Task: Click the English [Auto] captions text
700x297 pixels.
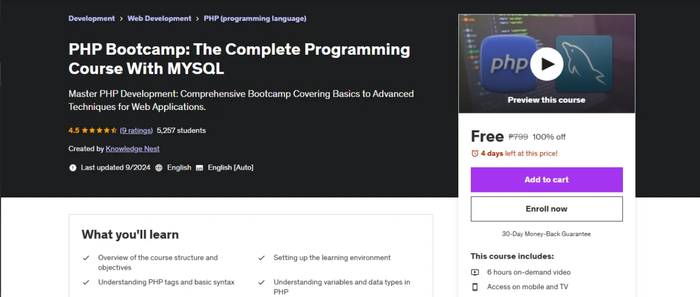Action: coord(230,168)
